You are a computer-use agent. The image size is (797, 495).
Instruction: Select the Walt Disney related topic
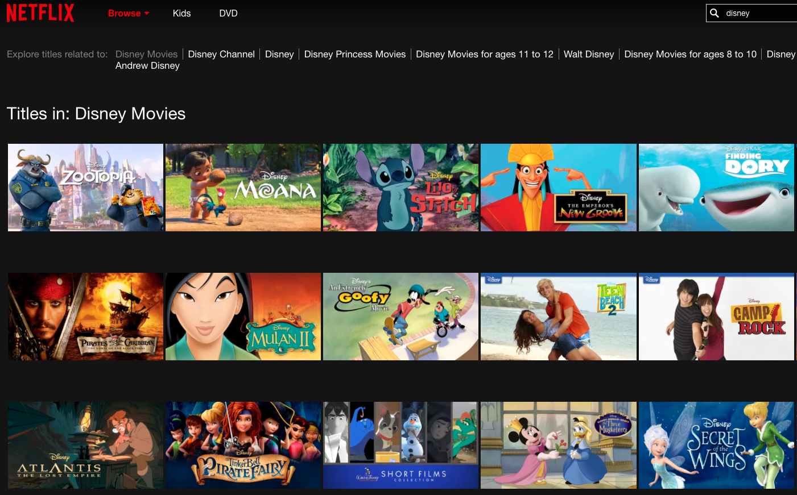point(589,54)
